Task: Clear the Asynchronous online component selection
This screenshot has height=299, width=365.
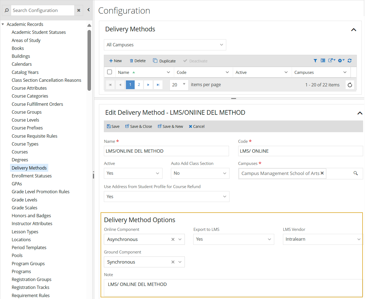Action: coord(173,239)
